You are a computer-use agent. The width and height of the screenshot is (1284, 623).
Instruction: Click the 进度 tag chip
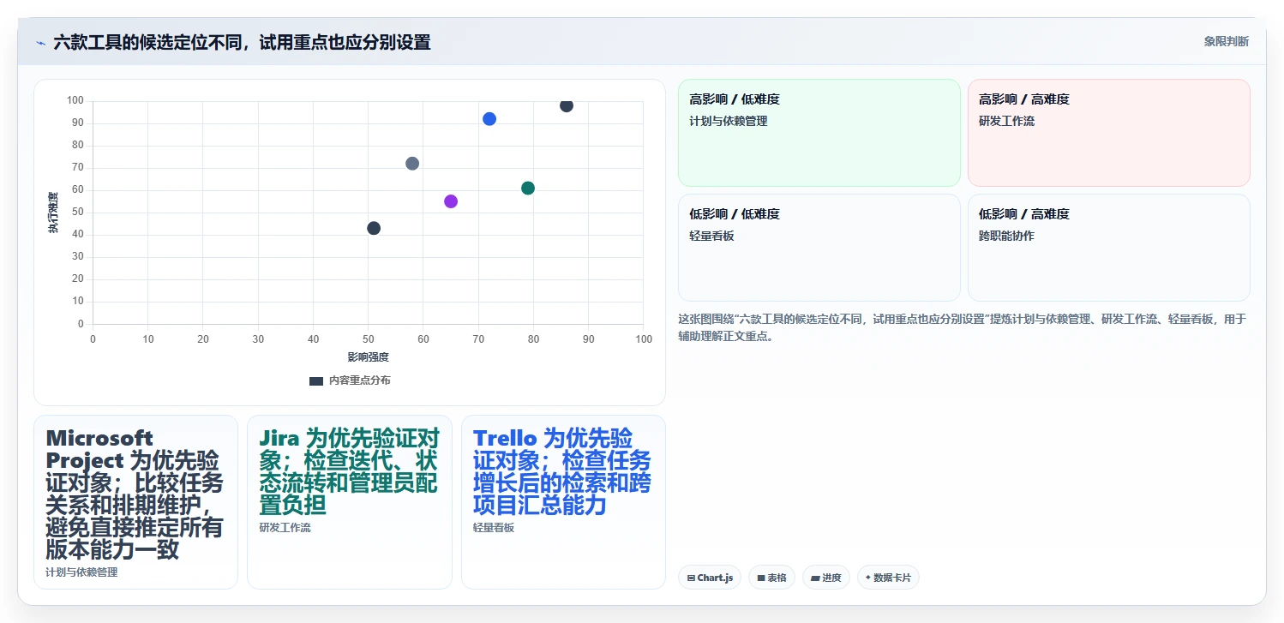pos(826,578)
